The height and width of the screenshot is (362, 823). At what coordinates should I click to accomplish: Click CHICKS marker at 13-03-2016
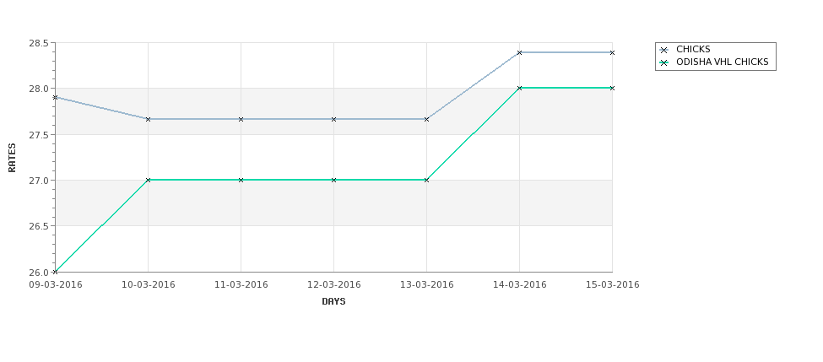(427, 120)
